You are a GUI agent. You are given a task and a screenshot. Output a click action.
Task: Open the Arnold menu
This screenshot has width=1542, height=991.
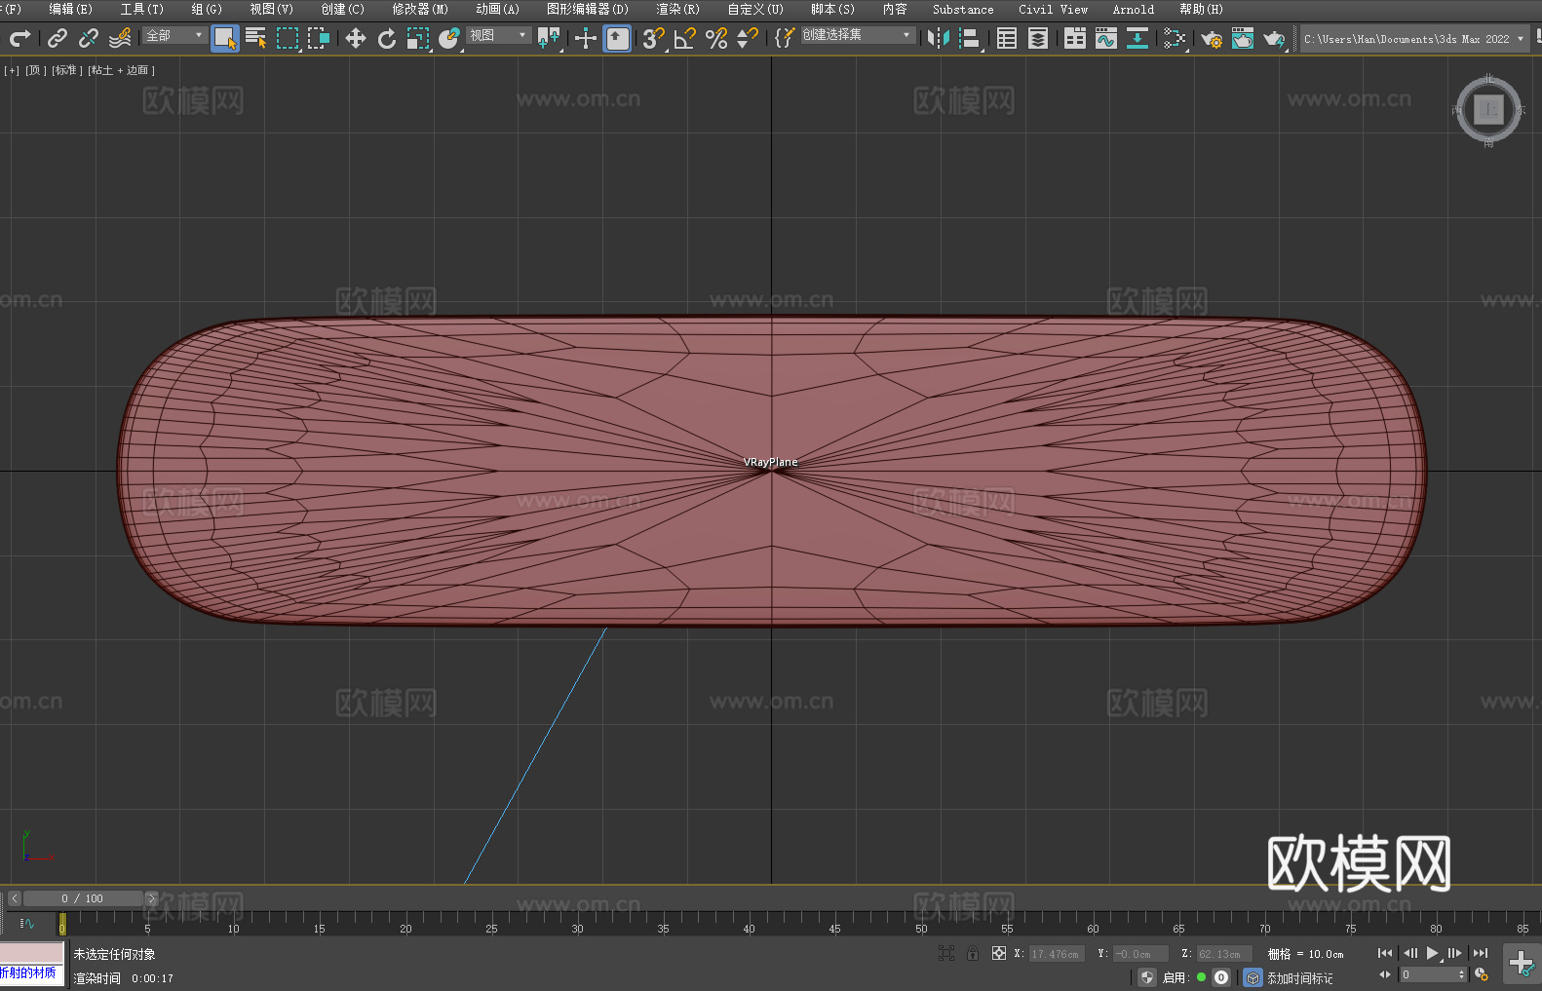click(1133, 9)
